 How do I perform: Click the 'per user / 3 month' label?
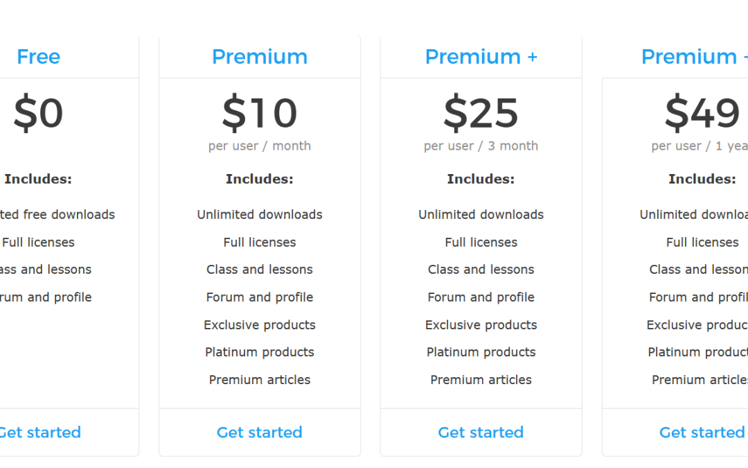click(481, 146)
